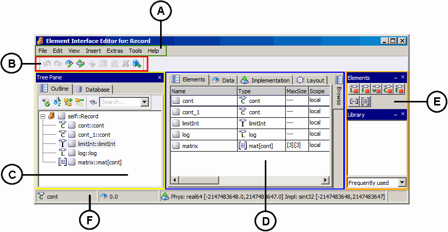This screenshot has width=448, height=232.
Task: Click the Copy toolbar icon
Action: 103,64
